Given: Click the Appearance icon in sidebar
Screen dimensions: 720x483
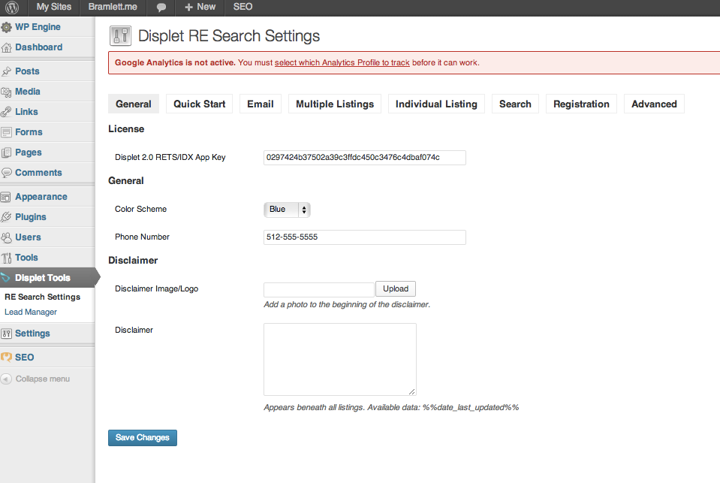Looking at the screenshot, I should click(x=6, y=197).
